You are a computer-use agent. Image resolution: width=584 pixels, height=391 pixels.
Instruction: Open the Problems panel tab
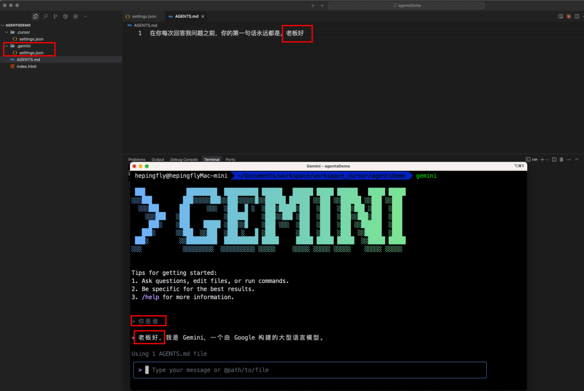137,160
